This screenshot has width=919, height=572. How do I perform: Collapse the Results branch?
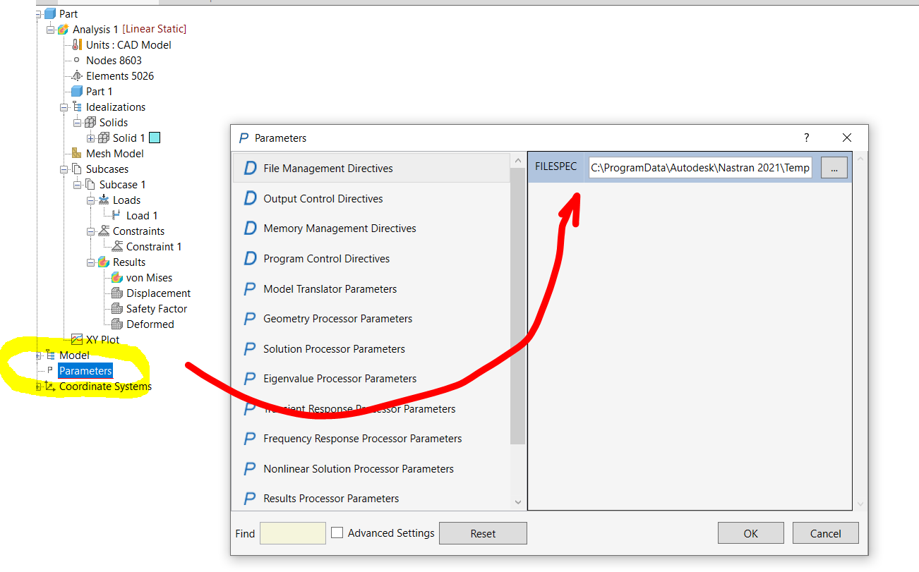click(x=91, y=262)
